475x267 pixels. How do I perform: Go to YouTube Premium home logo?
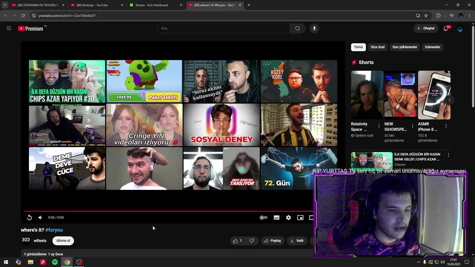point(30,29)
